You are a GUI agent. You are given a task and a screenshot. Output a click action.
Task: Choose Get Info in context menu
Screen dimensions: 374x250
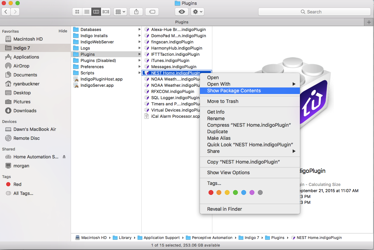click(250, 112)
